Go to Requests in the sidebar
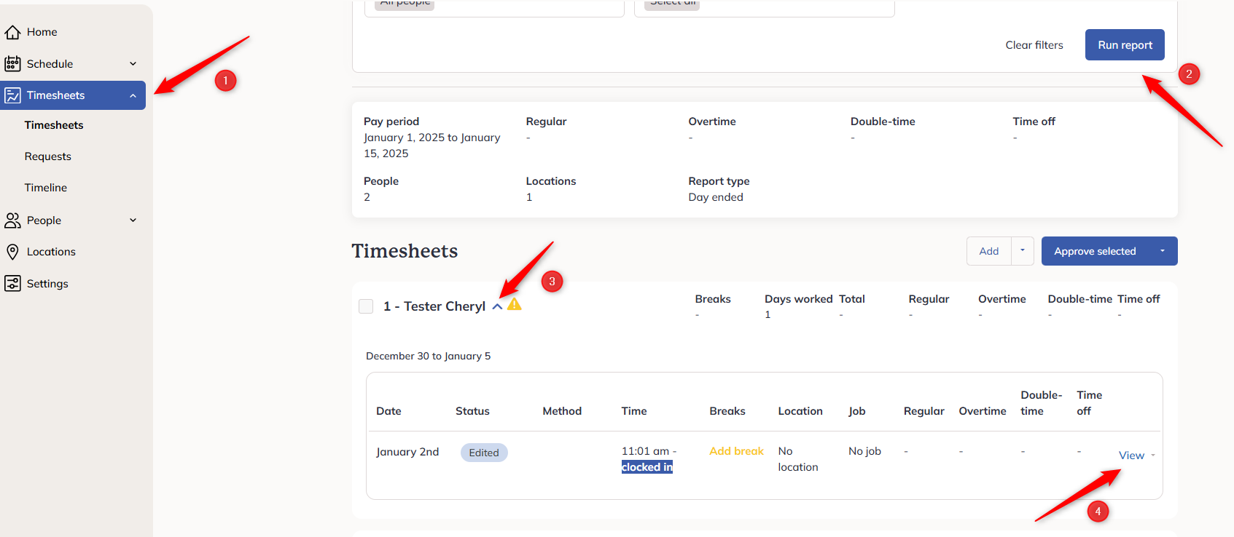The image size is (1234, 537). (48, 156)
